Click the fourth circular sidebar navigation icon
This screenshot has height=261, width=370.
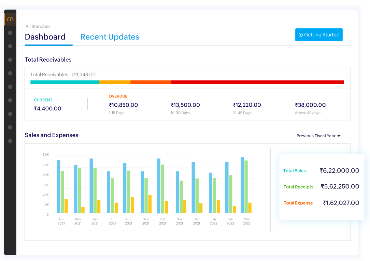[x=10, y=73]
